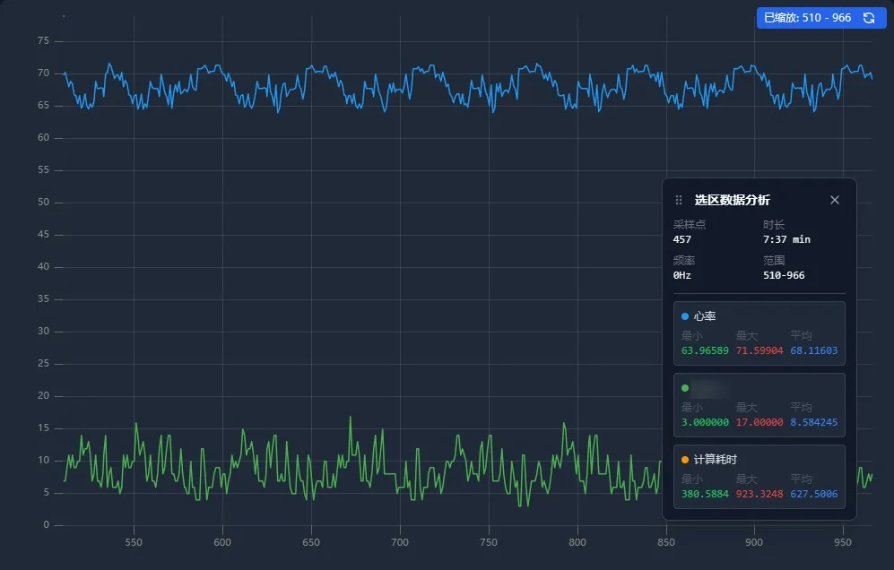Click the 已缩放: 510 - 966 badge

821,18
